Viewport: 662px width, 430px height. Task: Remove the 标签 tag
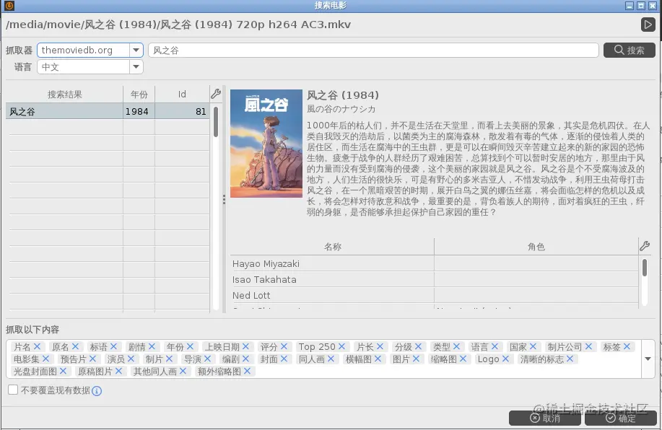[627, 346]
